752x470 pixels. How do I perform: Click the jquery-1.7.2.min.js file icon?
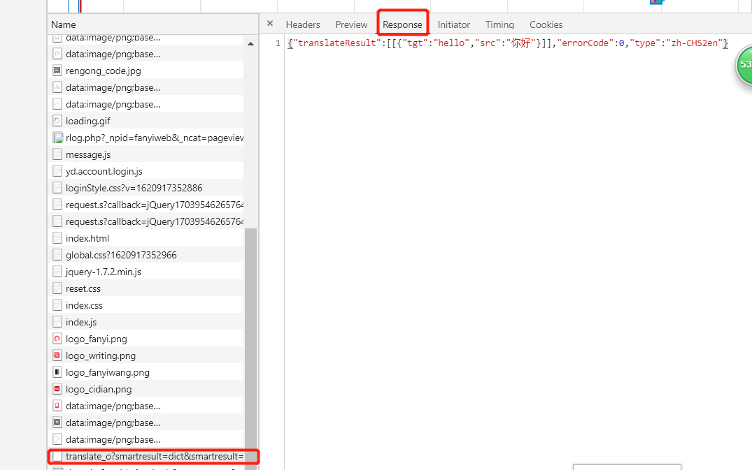(57, 272)
